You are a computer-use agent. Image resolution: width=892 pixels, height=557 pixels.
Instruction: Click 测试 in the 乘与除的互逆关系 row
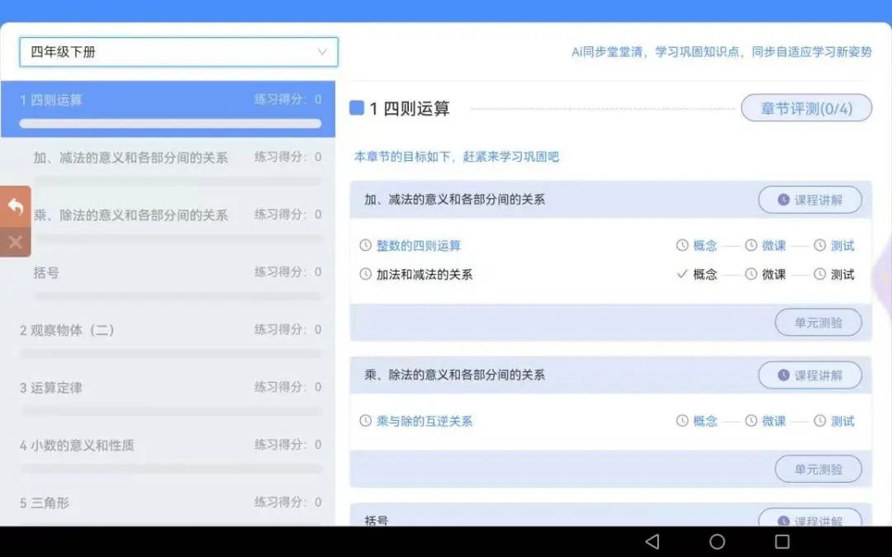(842, 421)
